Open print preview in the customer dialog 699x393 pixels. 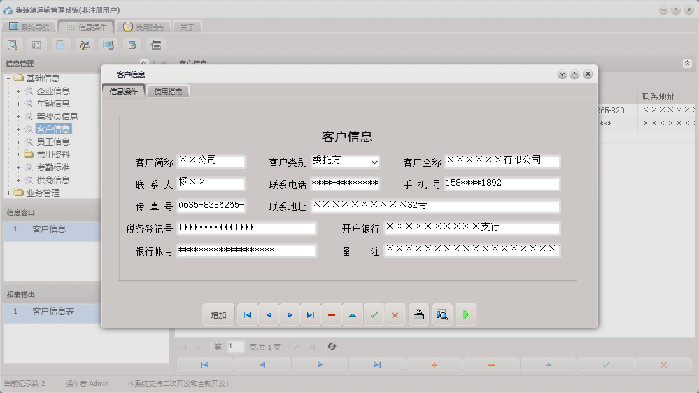click(x=442, y=314)
